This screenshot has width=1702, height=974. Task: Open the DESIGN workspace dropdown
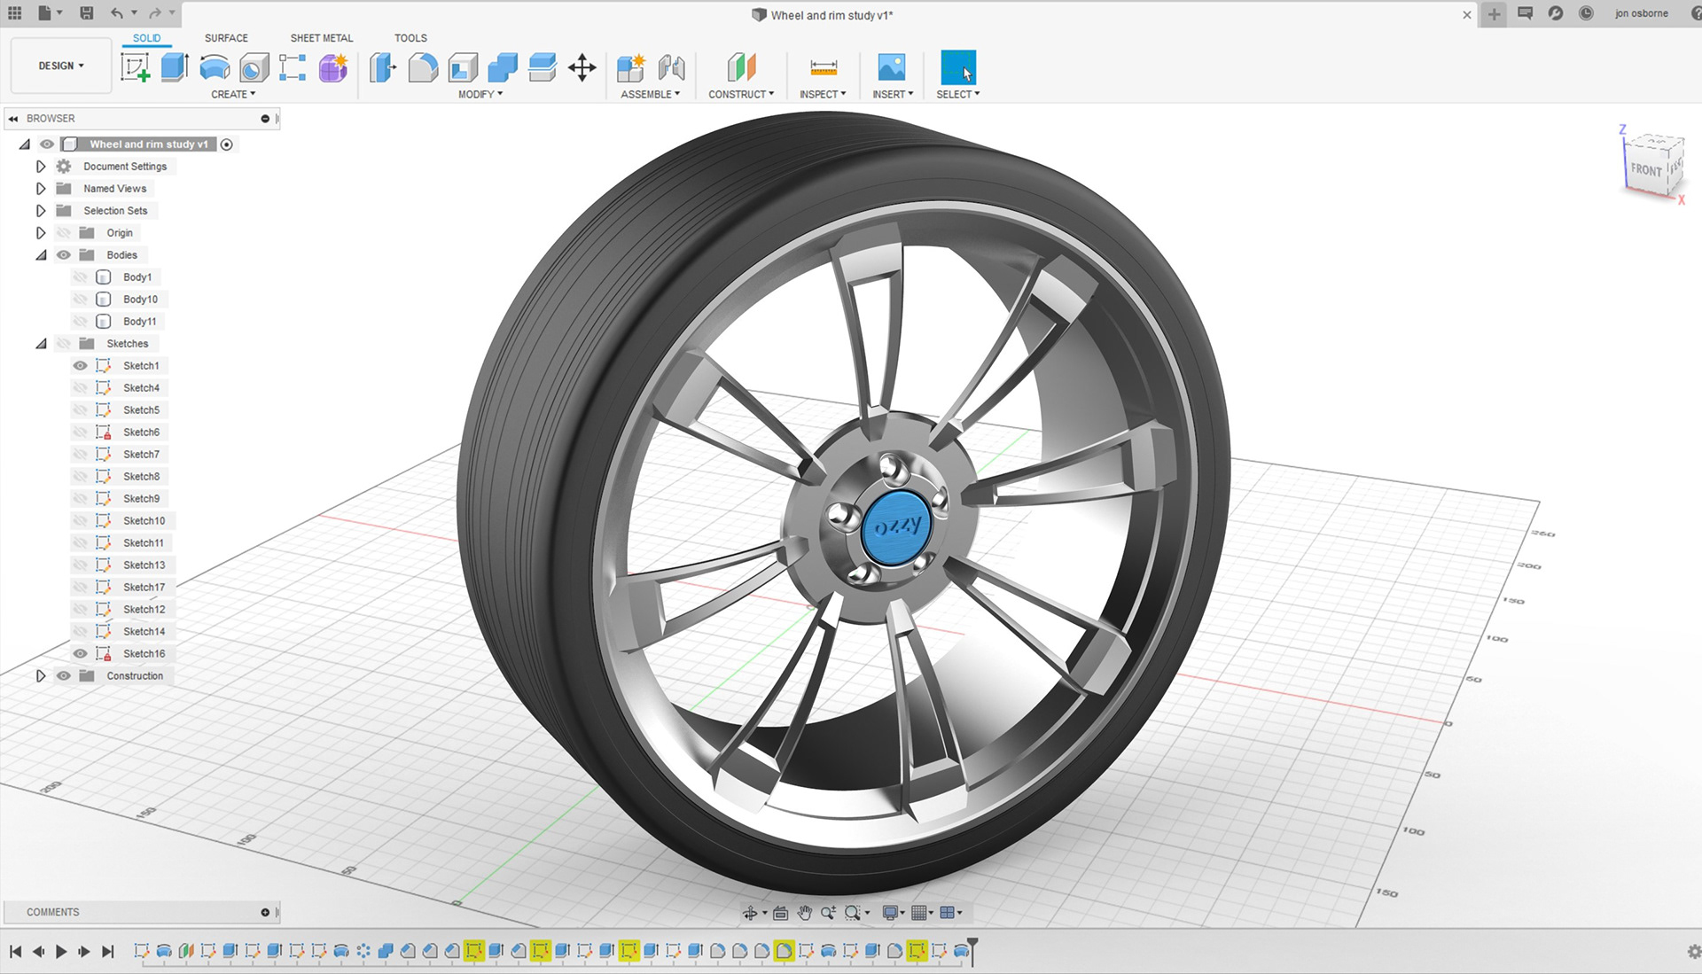(x=61, y=66)
